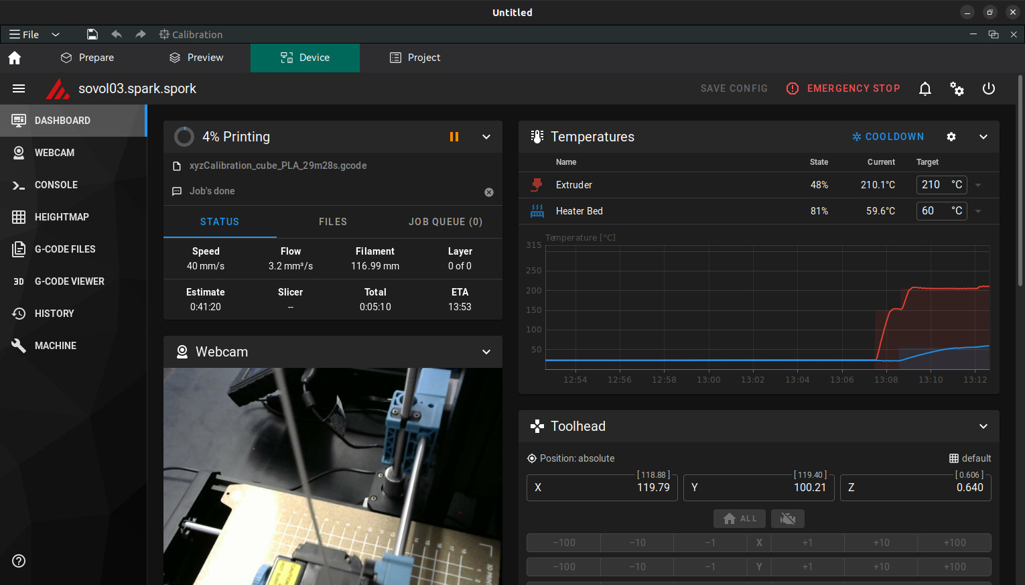Click the Heater Bed target input
The width and height of the screenshot is (1025, 585).
[933, 211]
